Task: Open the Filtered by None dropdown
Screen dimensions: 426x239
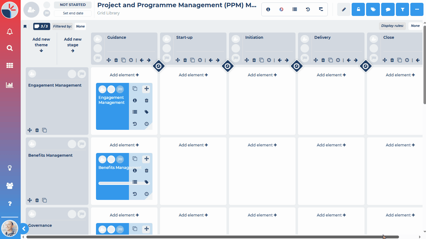Action: [x=80, y=27]
